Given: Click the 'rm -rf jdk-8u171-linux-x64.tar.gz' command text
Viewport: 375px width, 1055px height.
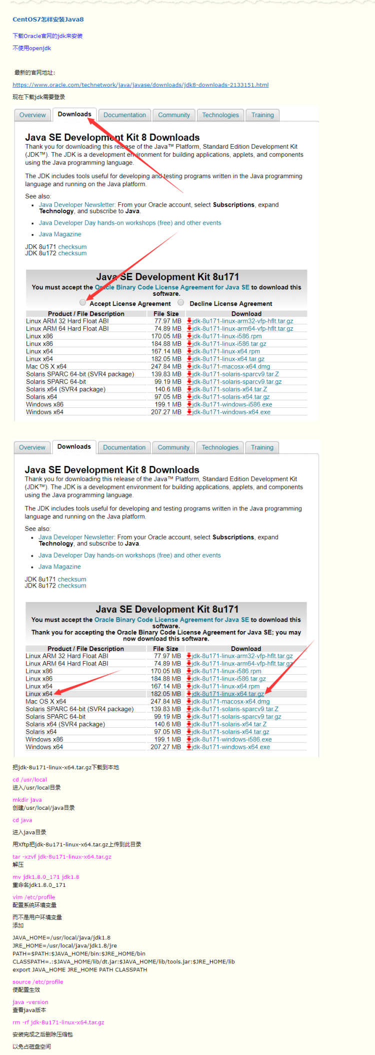Looking at the screenshot, I should pyautogui.click(x=58, y=1022).
